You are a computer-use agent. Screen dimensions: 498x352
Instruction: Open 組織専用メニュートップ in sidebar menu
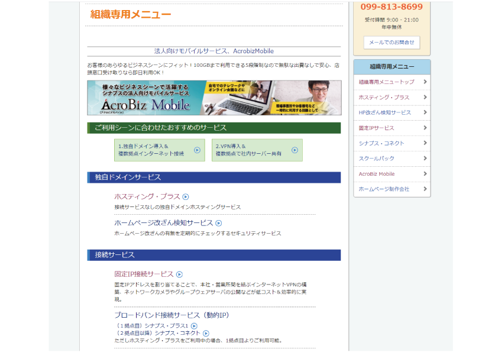(x=392, y=82)
